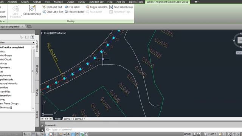Screen dimensions: 242x136
Task: Switch to Survey ribbon tab
Action: coord(82,2)
